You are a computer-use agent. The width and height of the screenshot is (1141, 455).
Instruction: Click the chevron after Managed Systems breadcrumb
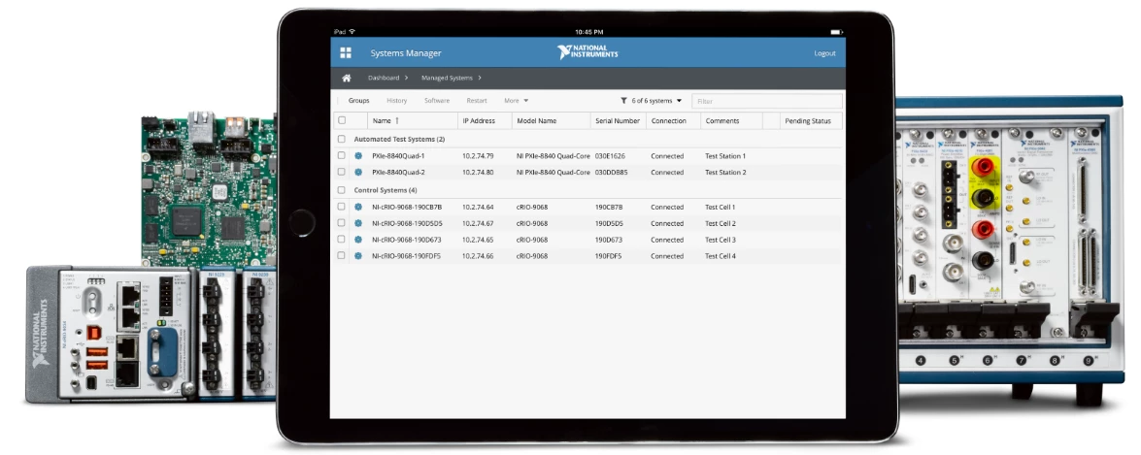tap(480, 78)
